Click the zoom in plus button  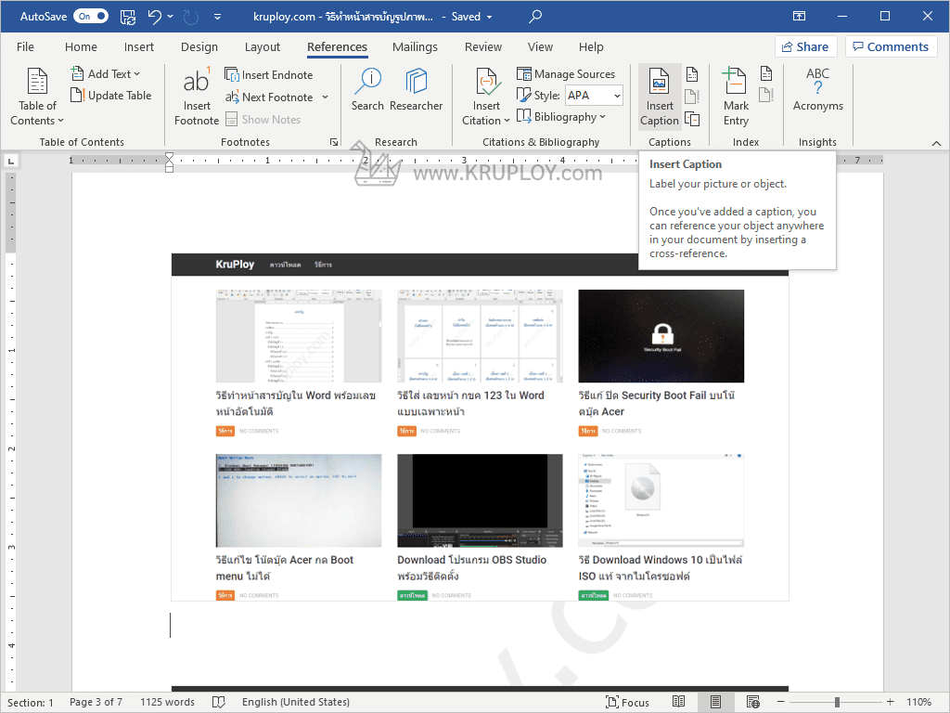(890, 702)
